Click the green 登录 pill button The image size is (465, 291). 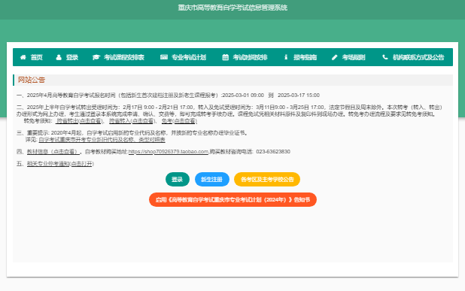click(178, 179)
